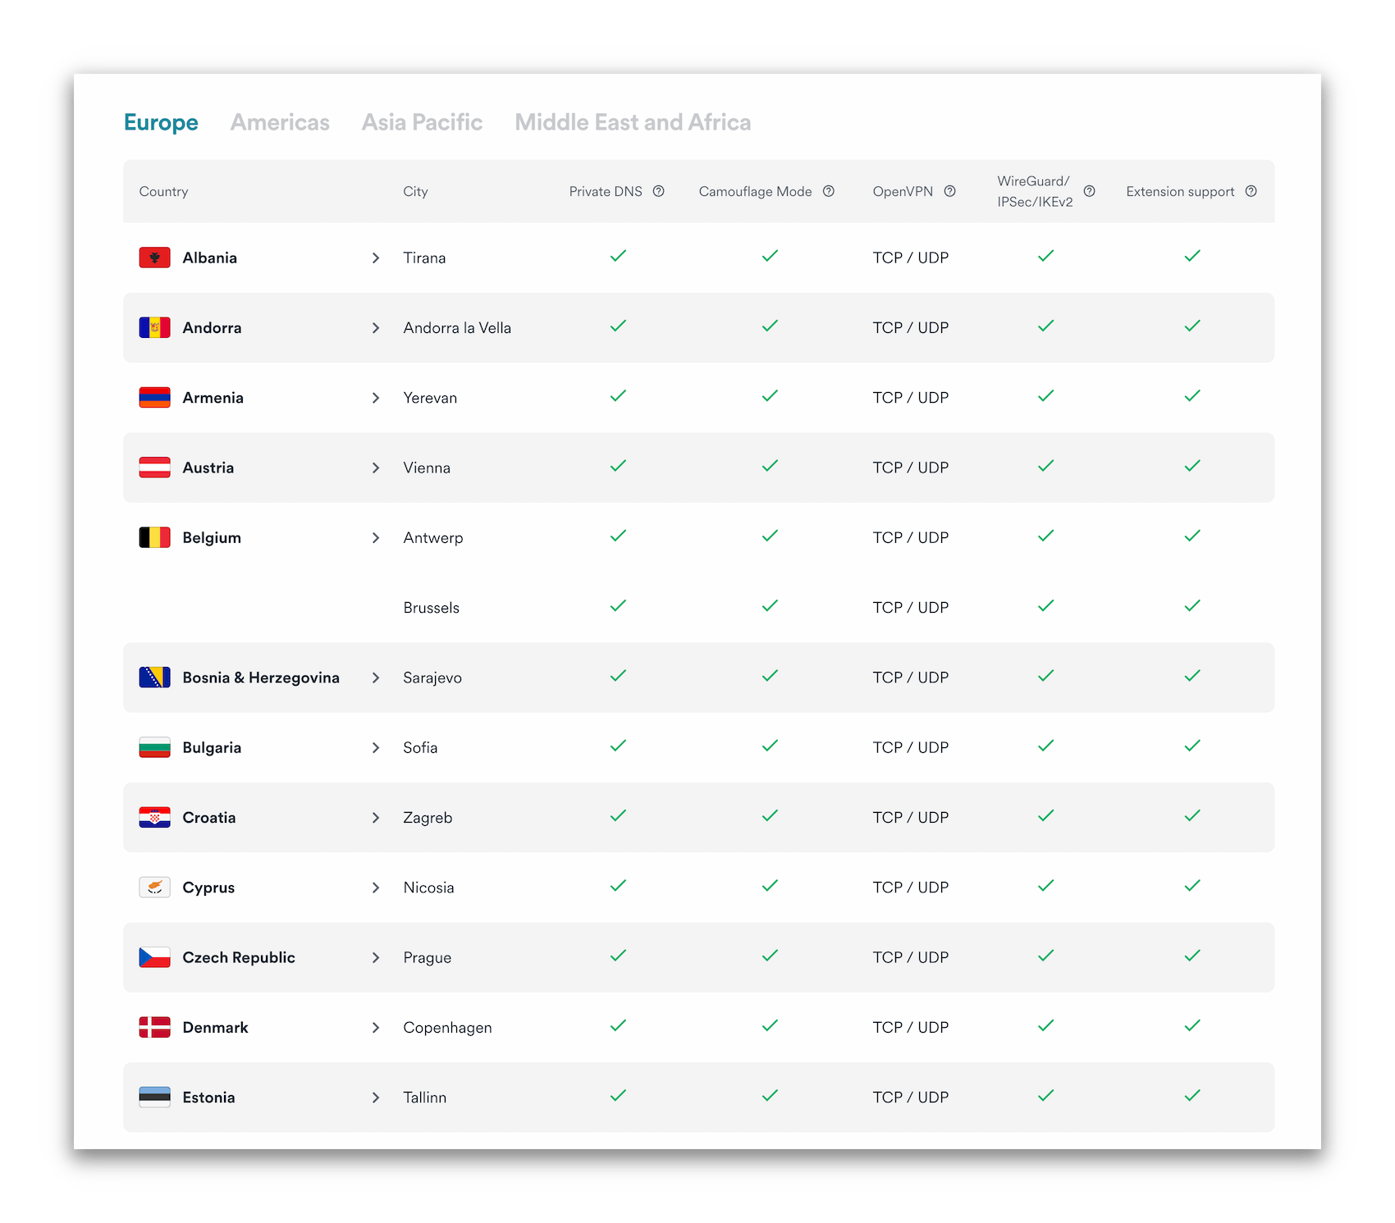
Task: Expand the Belgium row chevron
Action: pos(376,537)
